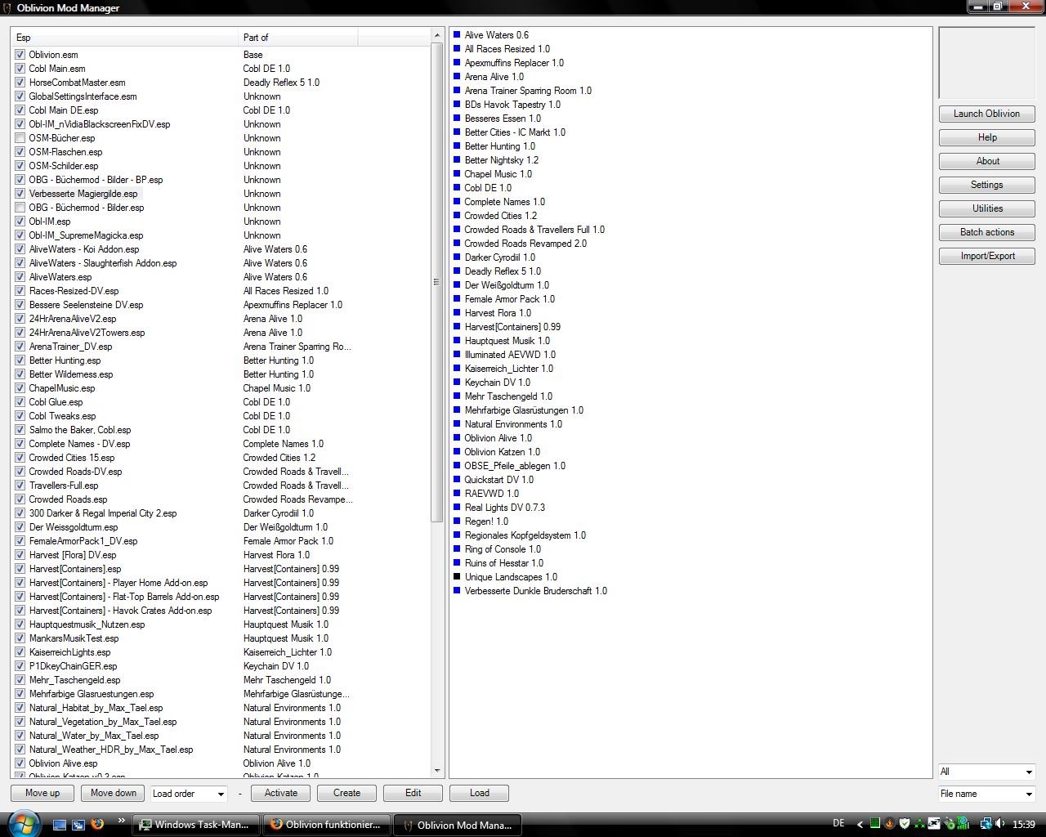
Task: Uncheck the HorseCombatMaster.esm plugin
Action: click(x=20, y=83)
